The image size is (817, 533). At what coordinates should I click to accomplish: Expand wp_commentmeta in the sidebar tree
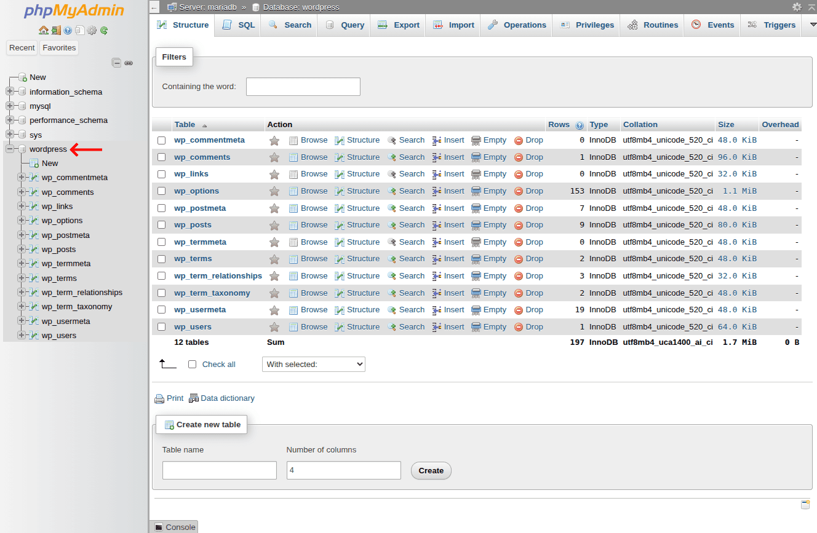[x=22, y=177]
